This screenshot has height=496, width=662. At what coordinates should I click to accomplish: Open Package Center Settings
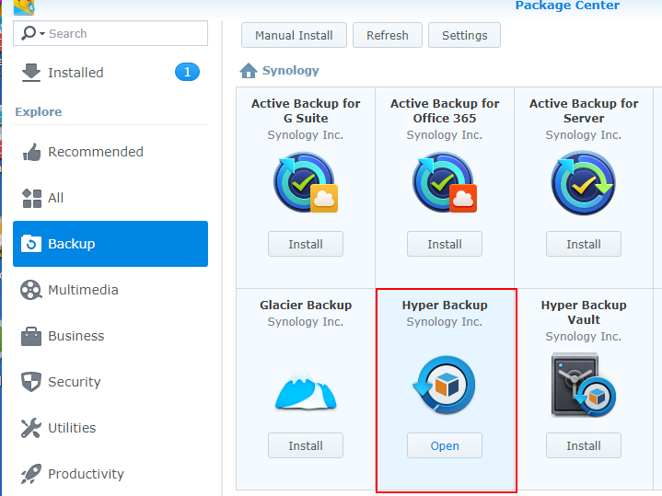pos(464,35)
